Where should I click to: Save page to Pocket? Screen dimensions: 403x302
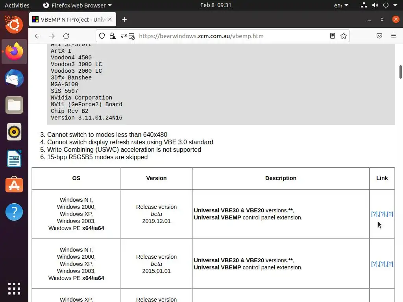[x=379, y=36]
